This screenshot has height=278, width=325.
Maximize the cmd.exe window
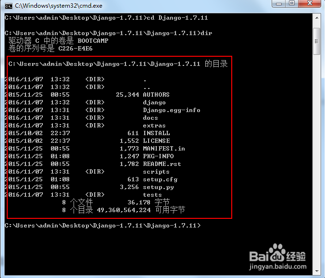[292, 3]
